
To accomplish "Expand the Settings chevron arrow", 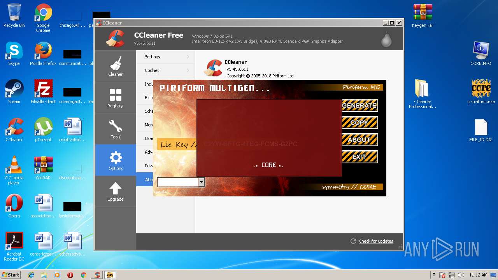I will coord(188,57).
